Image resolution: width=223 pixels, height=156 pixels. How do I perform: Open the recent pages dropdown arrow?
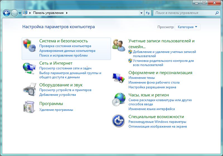pyautogui.click(x=20, y=13)
